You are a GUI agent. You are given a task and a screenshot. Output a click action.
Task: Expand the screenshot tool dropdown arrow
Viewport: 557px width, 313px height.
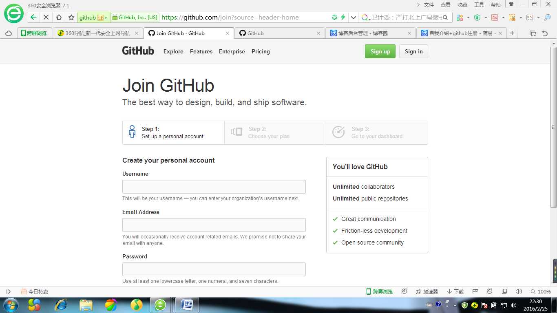(x=521, y=18)
